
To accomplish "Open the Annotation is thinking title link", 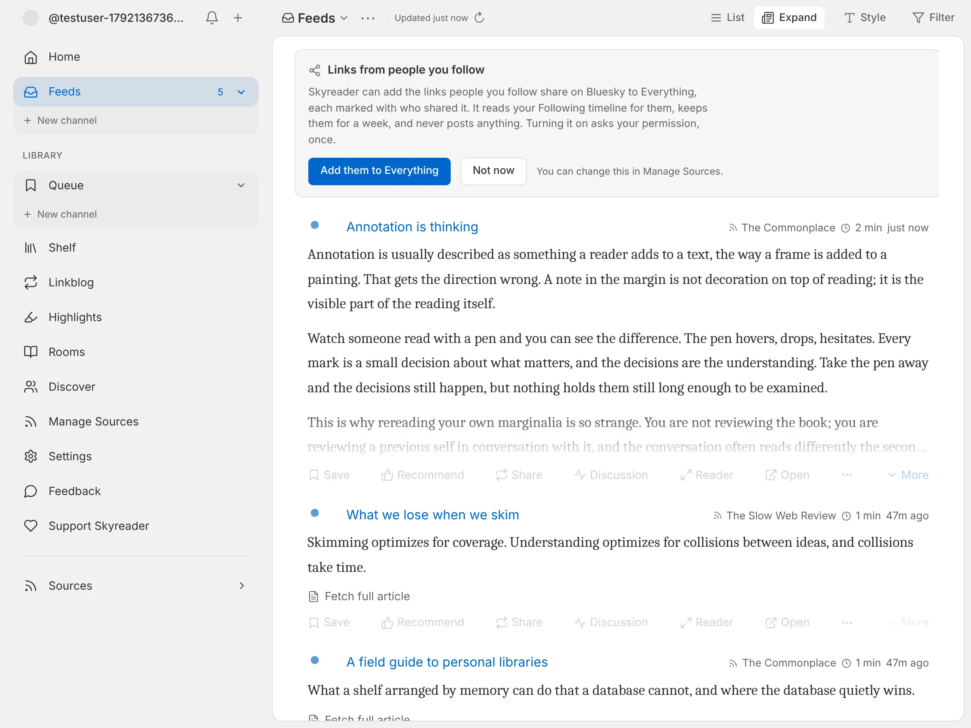I will click(412, 227).
